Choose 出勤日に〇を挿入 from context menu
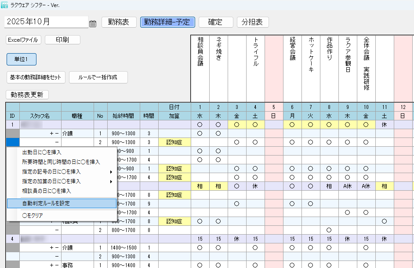The width and height of the screenshot is (414, 268). (42, 152)
